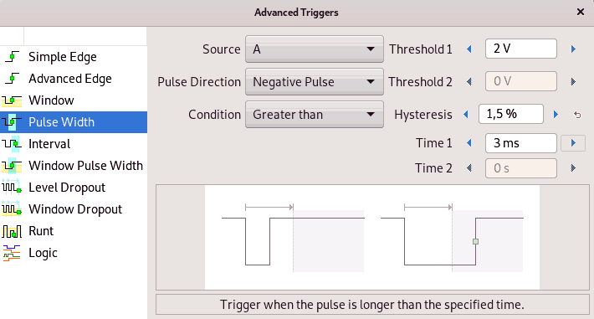Select the Logic trigger icon
The image size is (594, 319).
coord(12,253)
